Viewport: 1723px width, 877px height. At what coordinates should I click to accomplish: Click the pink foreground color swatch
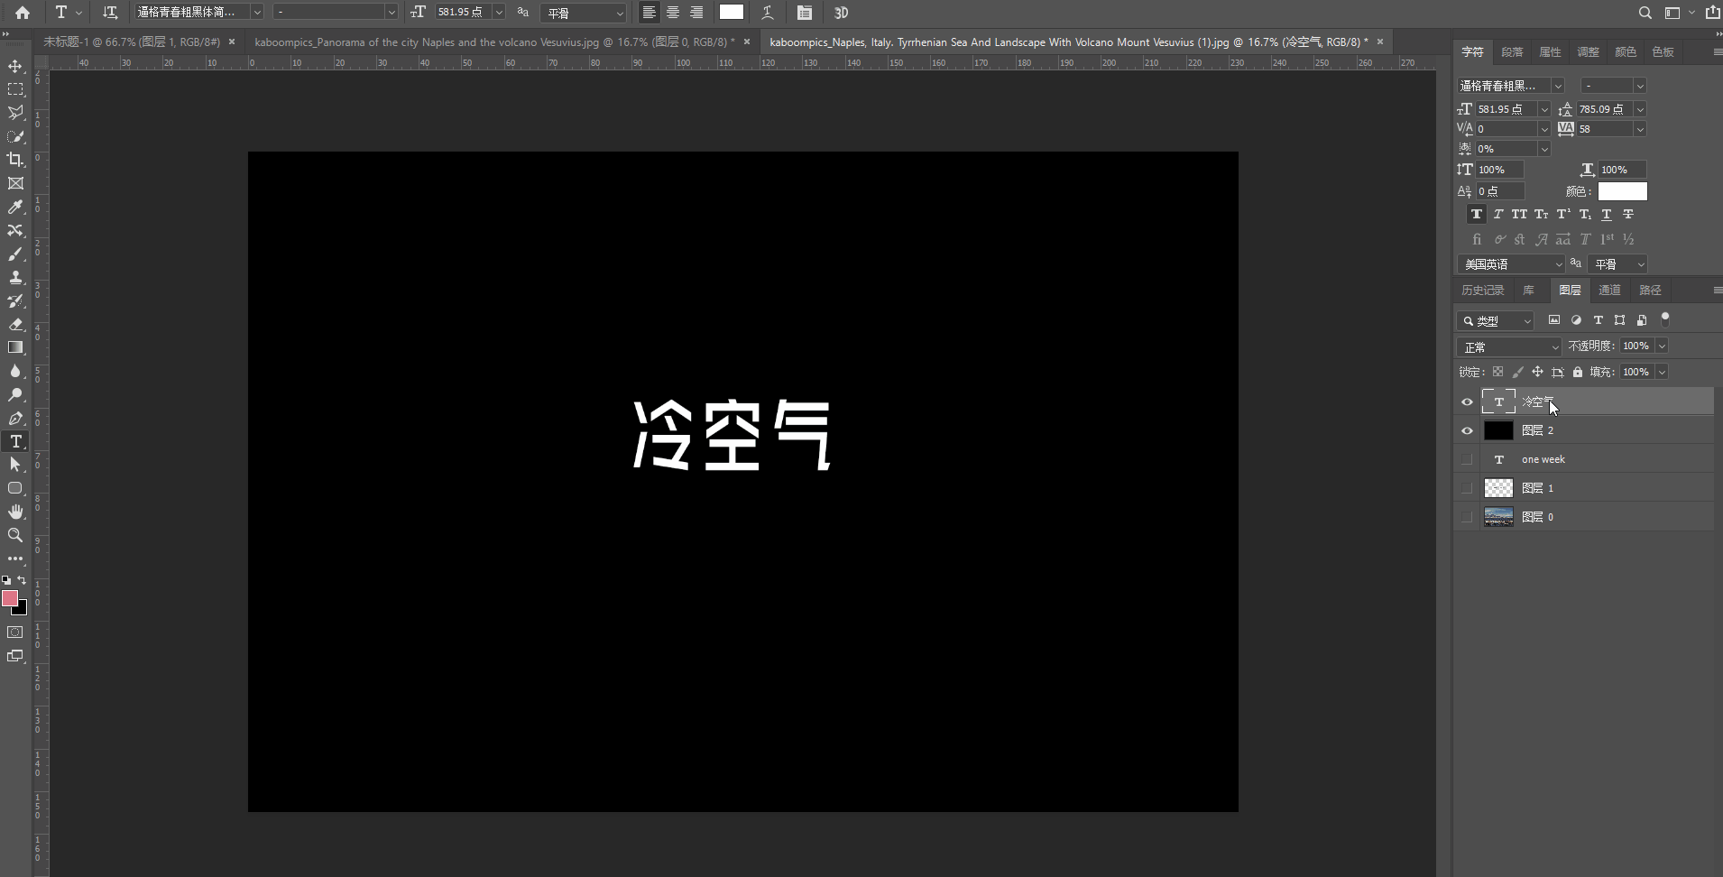click(x=10, y=598)
